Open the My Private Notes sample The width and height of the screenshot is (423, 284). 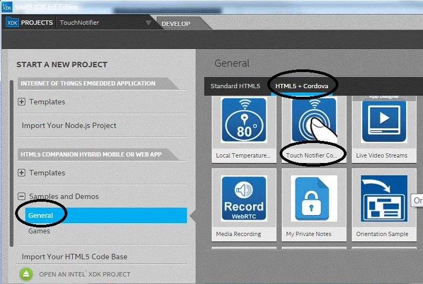314,198
